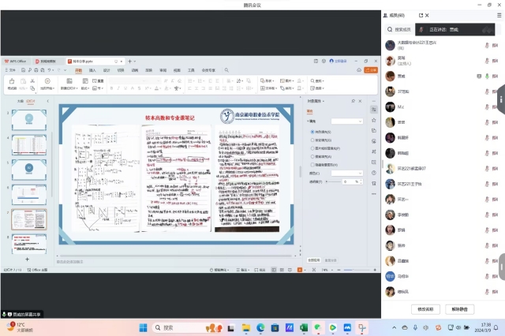Screen dimensions: 505x336
Task: Click the rename button below member list
Action: [x=426, y=309]
